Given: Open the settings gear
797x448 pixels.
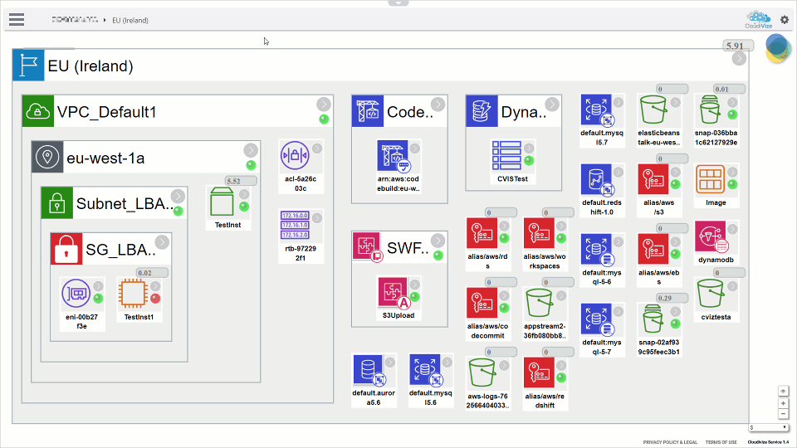Looking at the screenshot, I should coord(785,20).
